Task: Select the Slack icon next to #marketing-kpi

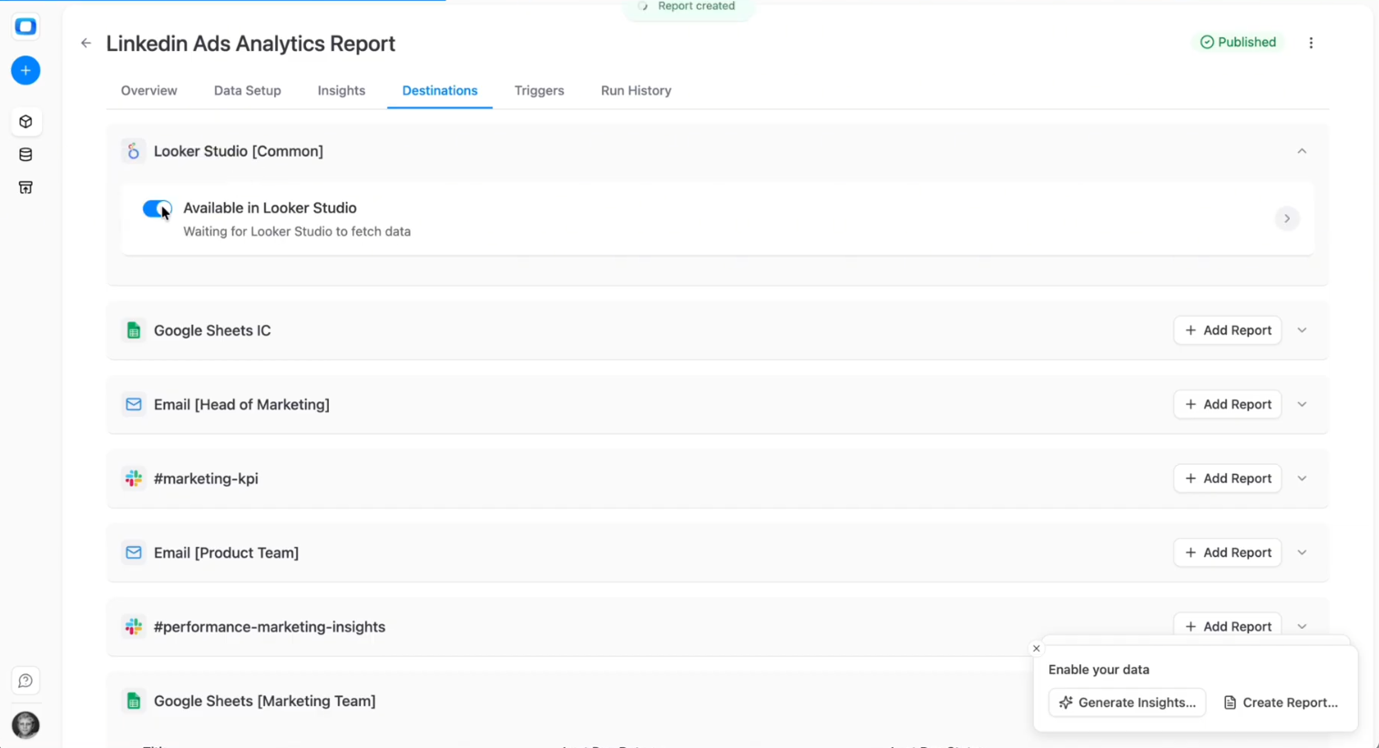Action: coord(133,478)
